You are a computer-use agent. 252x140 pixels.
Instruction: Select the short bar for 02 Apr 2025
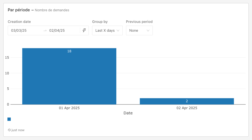point(187,101)
